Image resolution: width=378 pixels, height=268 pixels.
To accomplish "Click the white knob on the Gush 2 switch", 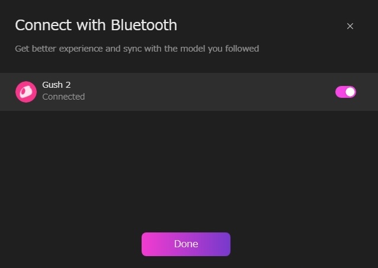I will point(350,91).
